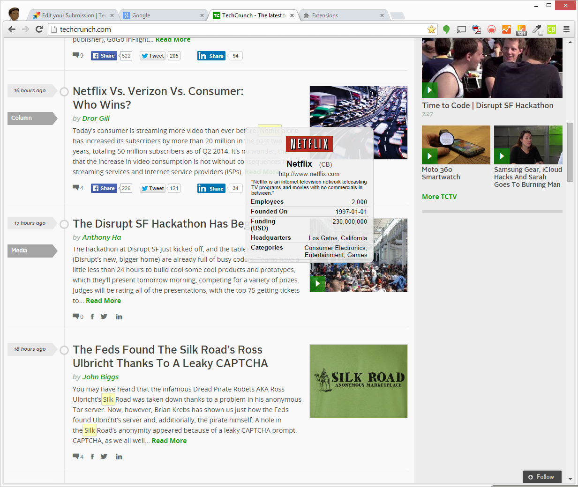This screenshot has height=487, width=578.
Task: Click Facebook Share on Netflix article
Action: point(104,188)
